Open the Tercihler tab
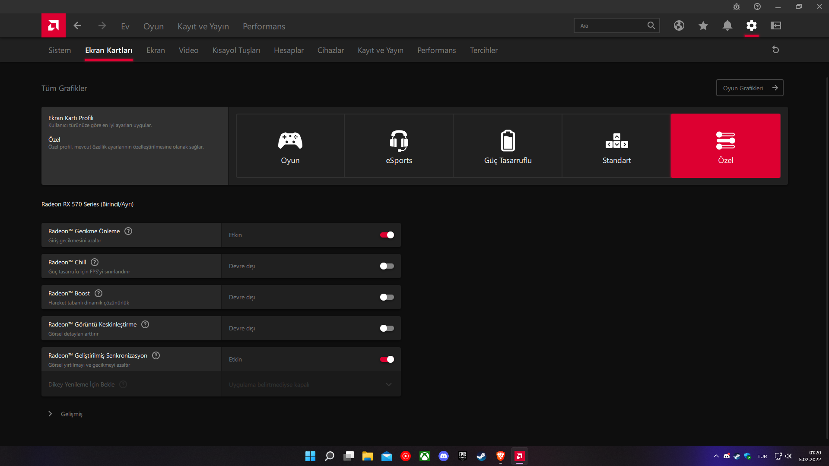The width and height of the screenshot is (829, 466). click(484, 50)
